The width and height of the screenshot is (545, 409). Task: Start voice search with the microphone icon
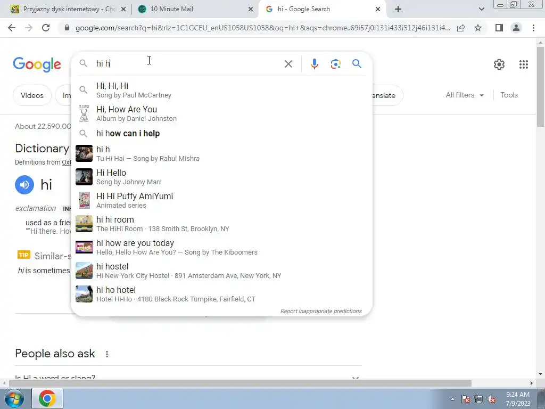coord(314,64)
